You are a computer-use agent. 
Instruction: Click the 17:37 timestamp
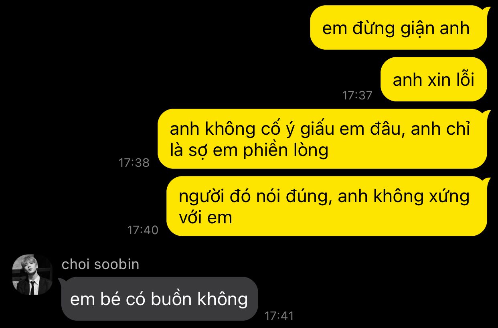357,95
